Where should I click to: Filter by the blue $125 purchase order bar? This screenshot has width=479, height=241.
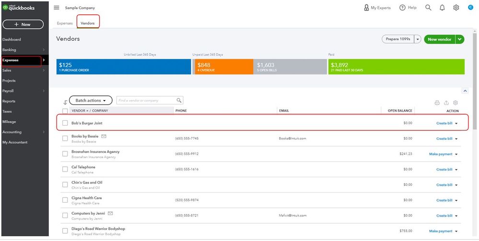[124, 67]
